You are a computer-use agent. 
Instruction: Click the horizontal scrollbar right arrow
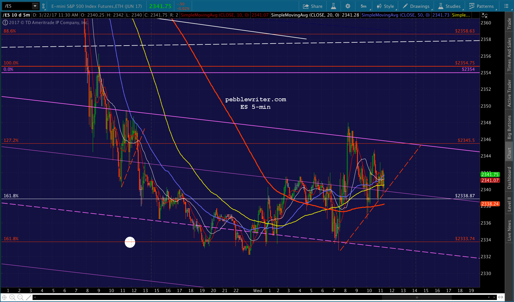(x=494, y=297)
